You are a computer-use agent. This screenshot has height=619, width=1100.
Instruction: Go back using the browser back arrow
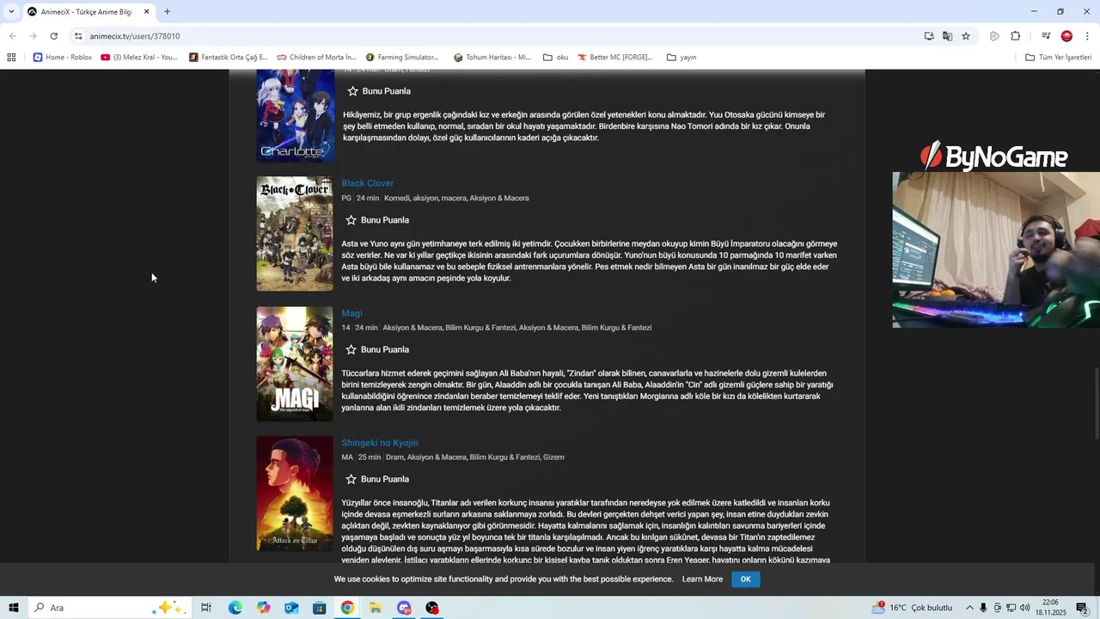click(12, 36)
